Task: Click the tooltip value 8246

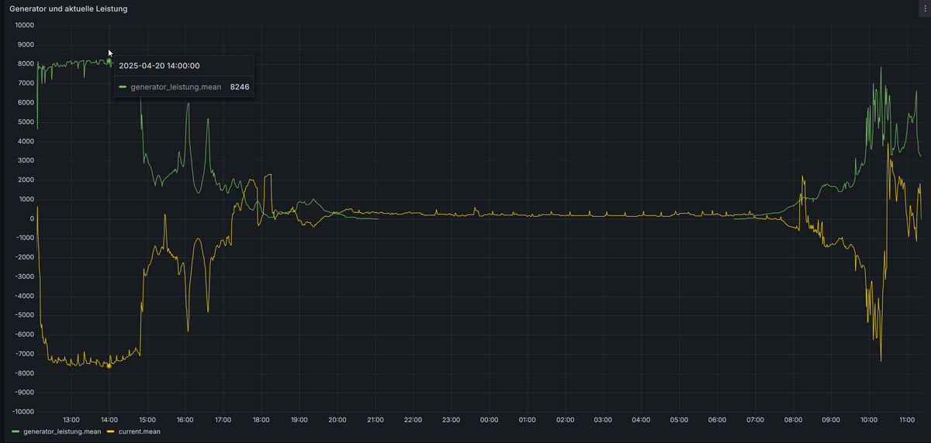Action: tap(240, 87)
